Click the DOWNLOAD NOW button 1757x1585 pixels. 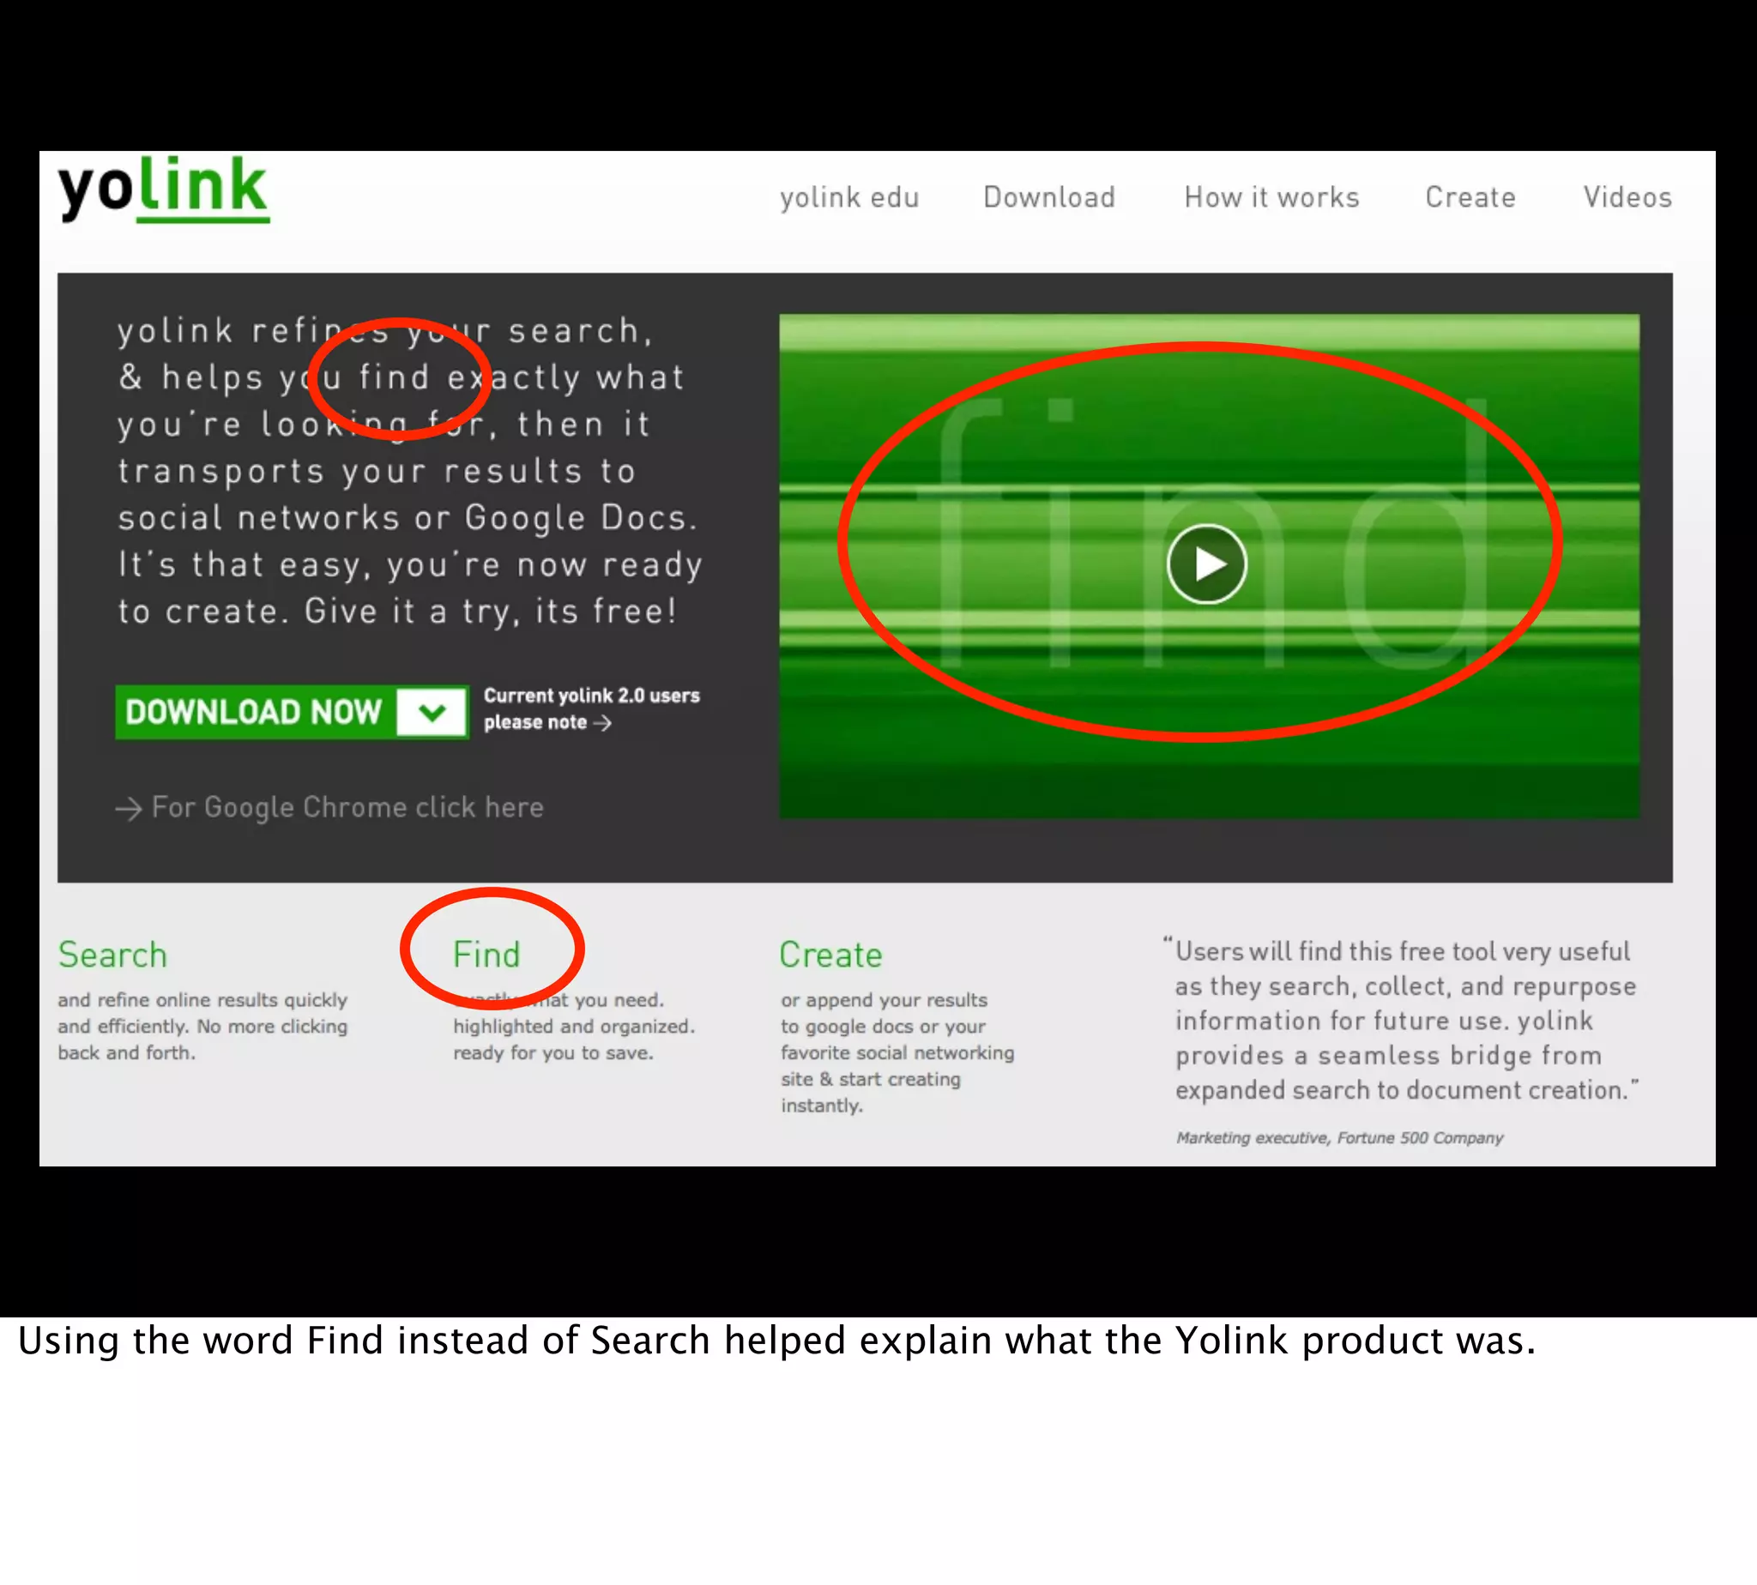292,712
